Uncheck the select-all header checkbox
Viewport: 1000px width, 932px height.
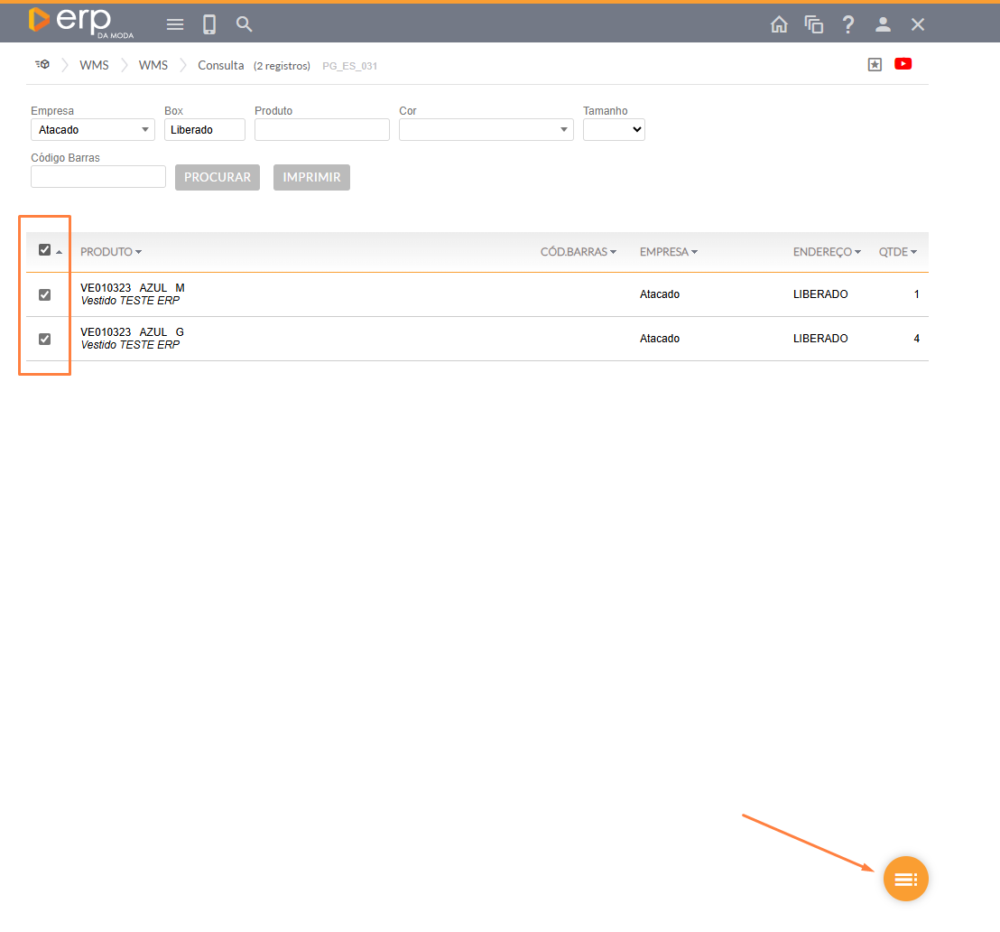[45, 250]
